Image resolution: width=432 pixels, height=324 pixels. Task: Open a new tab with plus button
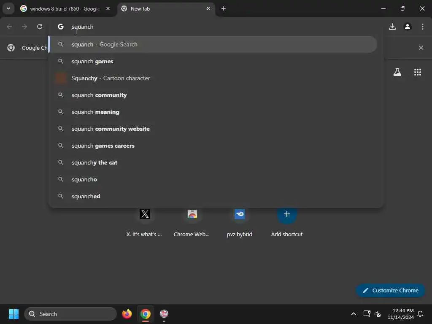[x=224, y=8]
